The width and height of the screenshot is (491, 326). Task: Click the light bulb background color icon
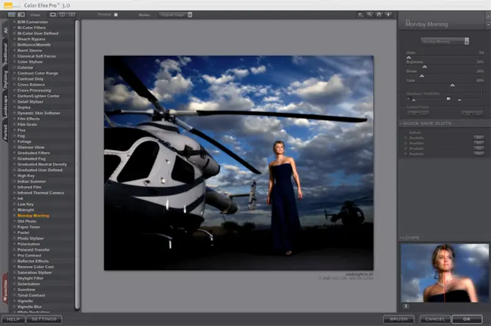coord(388,14)
